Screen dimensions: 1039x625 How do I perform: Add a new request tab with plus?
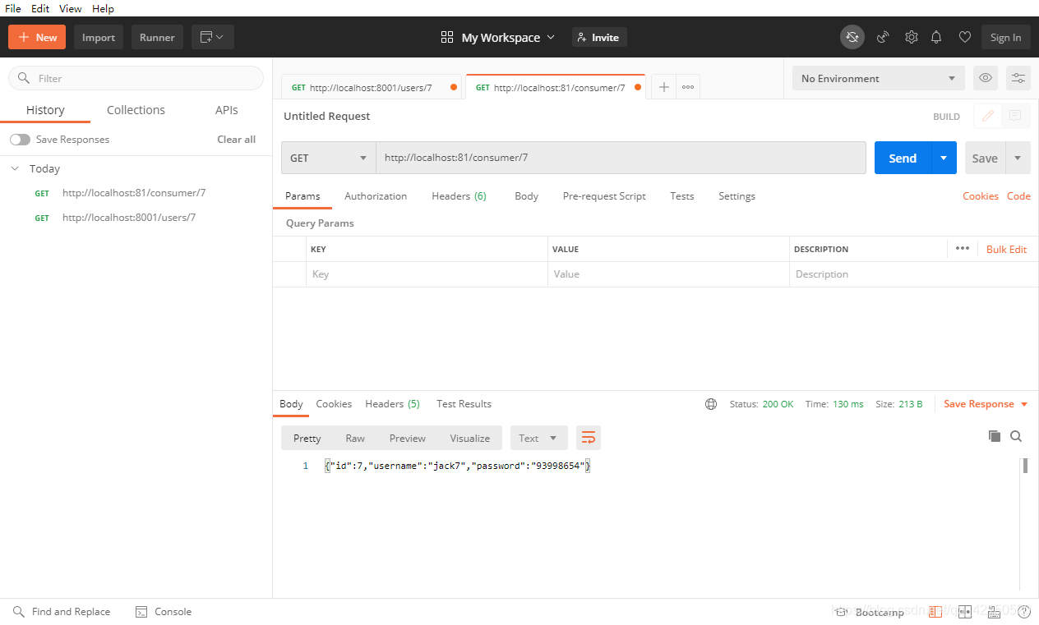(664, 87)
